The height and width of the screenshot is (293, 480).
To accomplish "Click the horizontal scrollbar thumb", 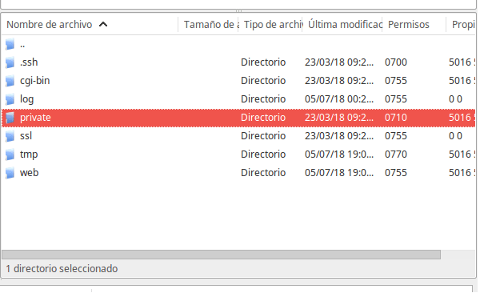I will click(221, 255).
